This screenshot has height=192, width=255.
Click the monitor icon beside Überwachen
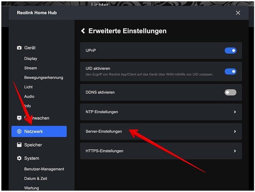tap(19, 118)
